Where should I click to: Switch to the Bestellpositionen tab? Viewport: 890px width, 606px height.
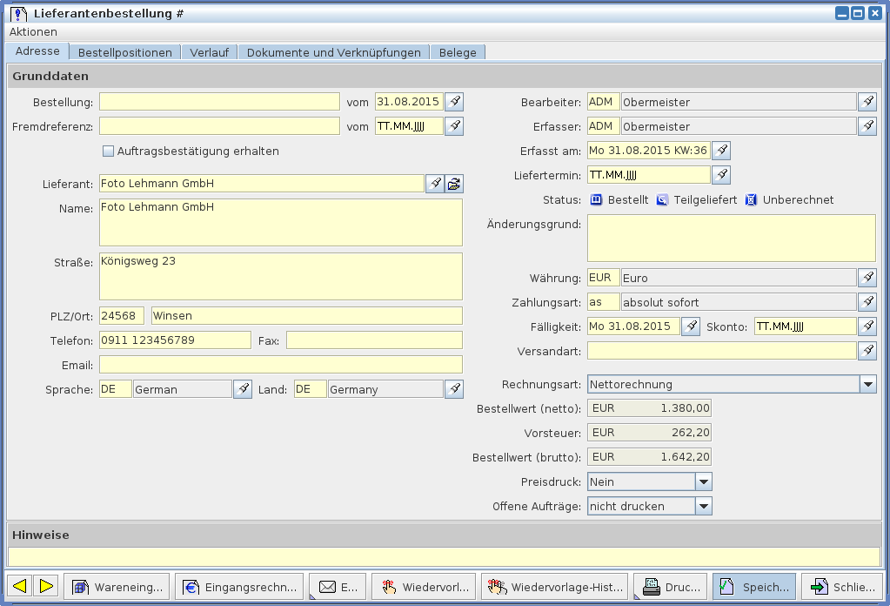click(124, 52)
